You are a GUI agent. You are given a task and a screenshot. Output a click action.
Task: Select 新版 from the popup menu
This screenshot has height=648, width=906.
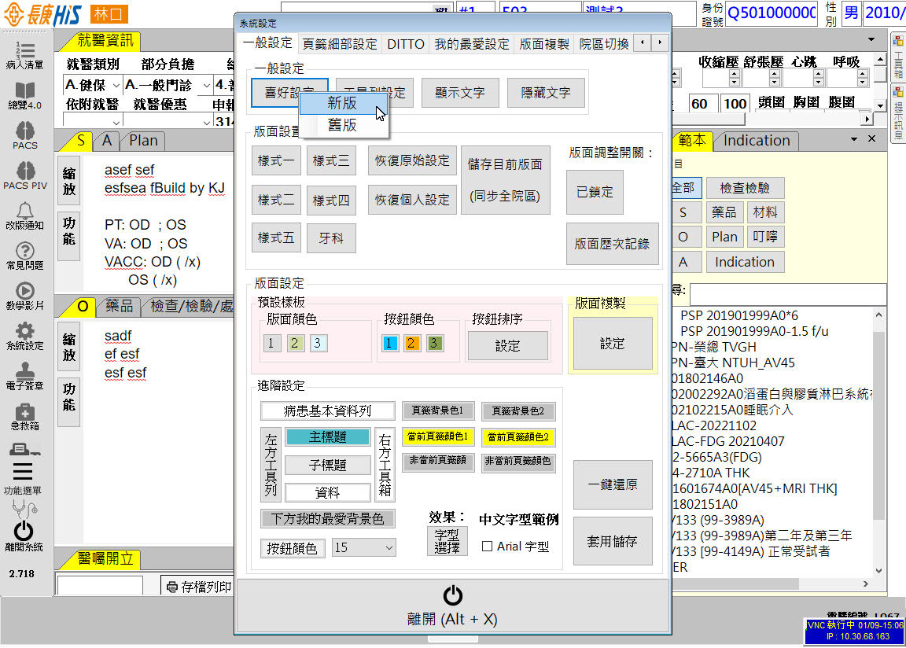click(342, 102)
